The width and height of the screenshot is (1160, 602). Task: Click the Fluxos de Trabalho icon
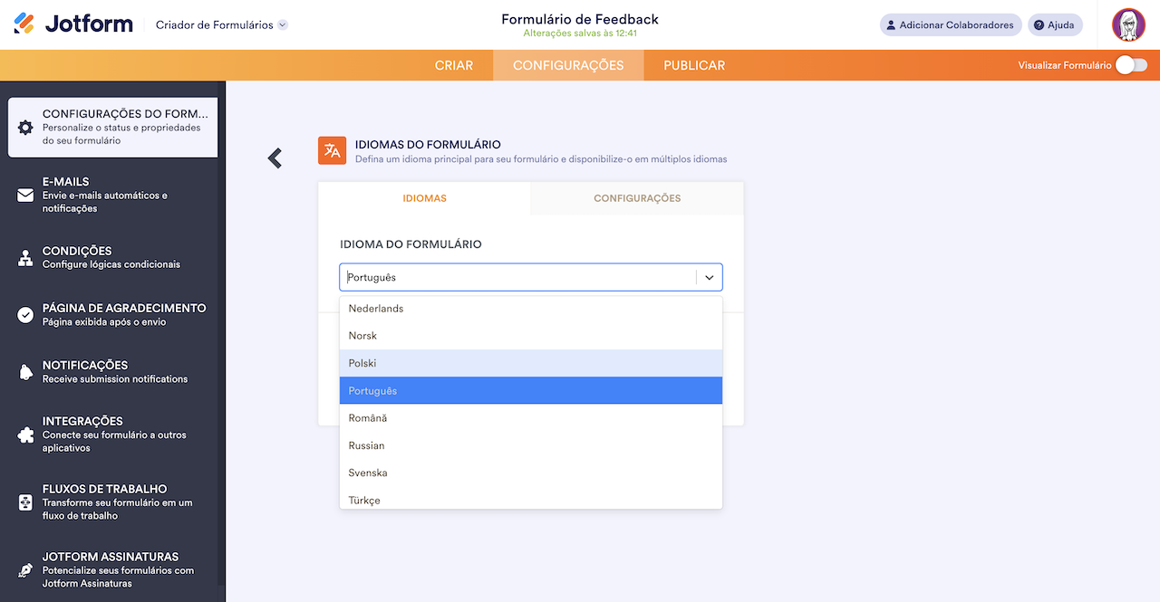(25, 502)
